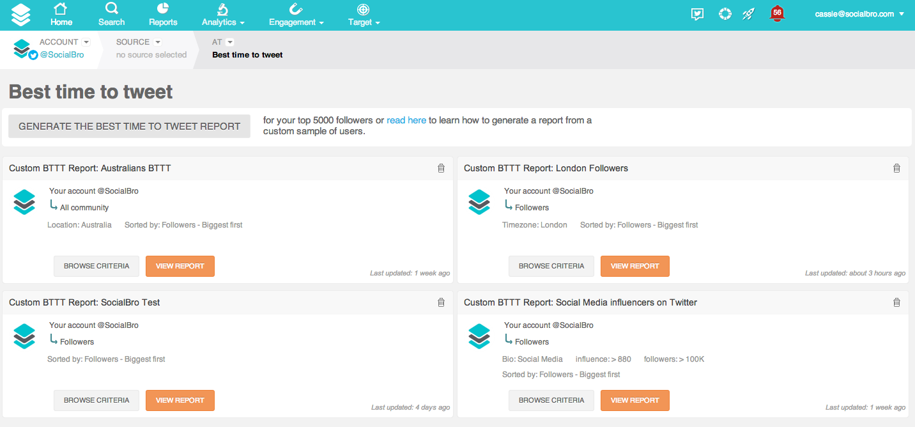Go to Home in the top navigation
Screen dimensions: 915x427
(x=61, y=15)
